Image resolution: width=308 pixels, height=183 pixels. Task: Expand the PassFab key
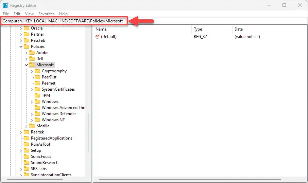[x=21, y=41]
